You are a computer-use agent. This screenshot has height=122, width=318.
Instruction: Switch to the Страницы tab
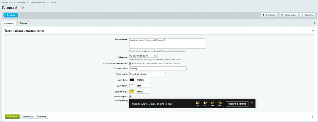pos(9,24)
